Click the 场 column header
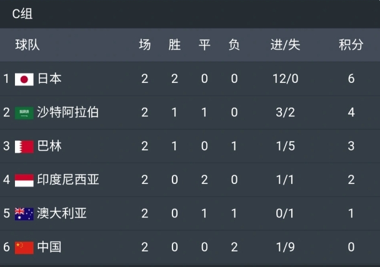380x267 pixels. coord(144,45)
